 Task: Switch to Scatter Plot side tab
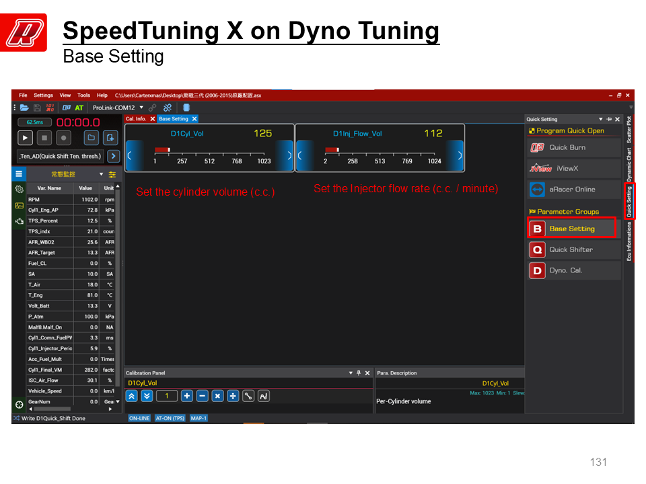[x=629, y=130]
